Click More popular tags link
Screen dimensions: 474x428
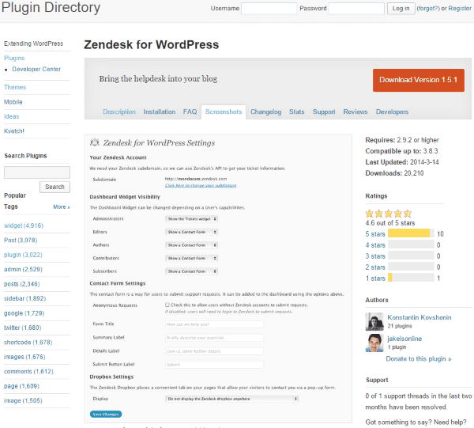[x=62, y=206]
